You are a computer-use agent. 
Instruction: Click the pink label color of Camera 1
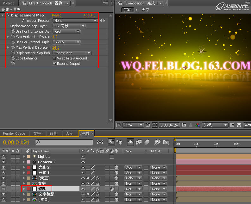pyautogui.click(x=29, y=162)
